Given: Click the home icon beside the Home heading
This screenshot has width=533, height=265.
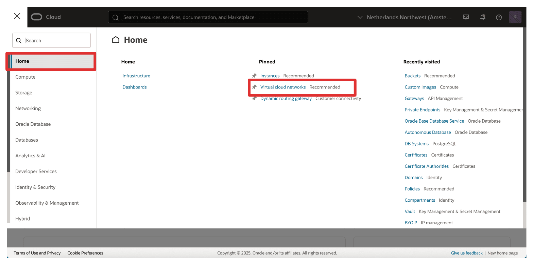Looking at the screenshot, I should pyautogui.click(x=116, y=40).
